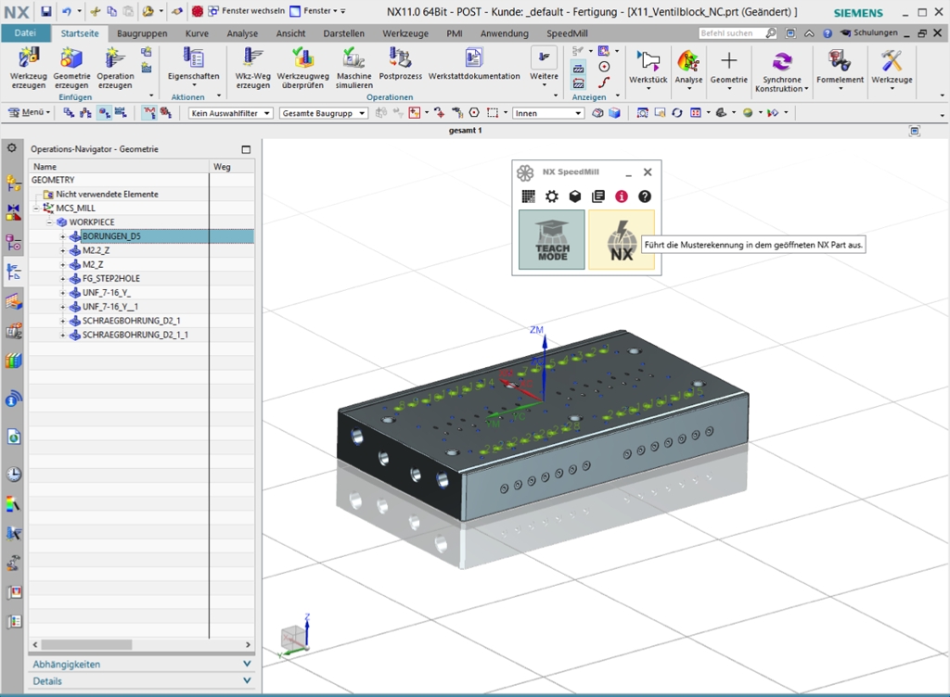The height and width of the screenshot is (697, 950).
Task: Click the Werkstück ribbon icon
Action: [x=648, y=61]
